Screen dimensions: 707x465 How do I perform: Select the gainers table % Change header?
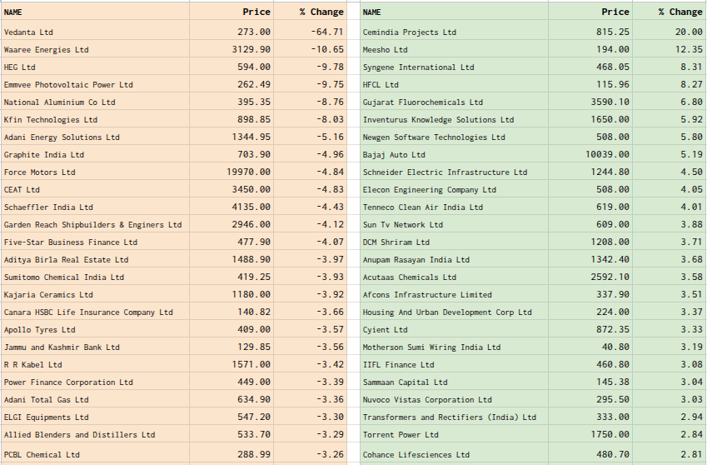[x=670, y=12]
